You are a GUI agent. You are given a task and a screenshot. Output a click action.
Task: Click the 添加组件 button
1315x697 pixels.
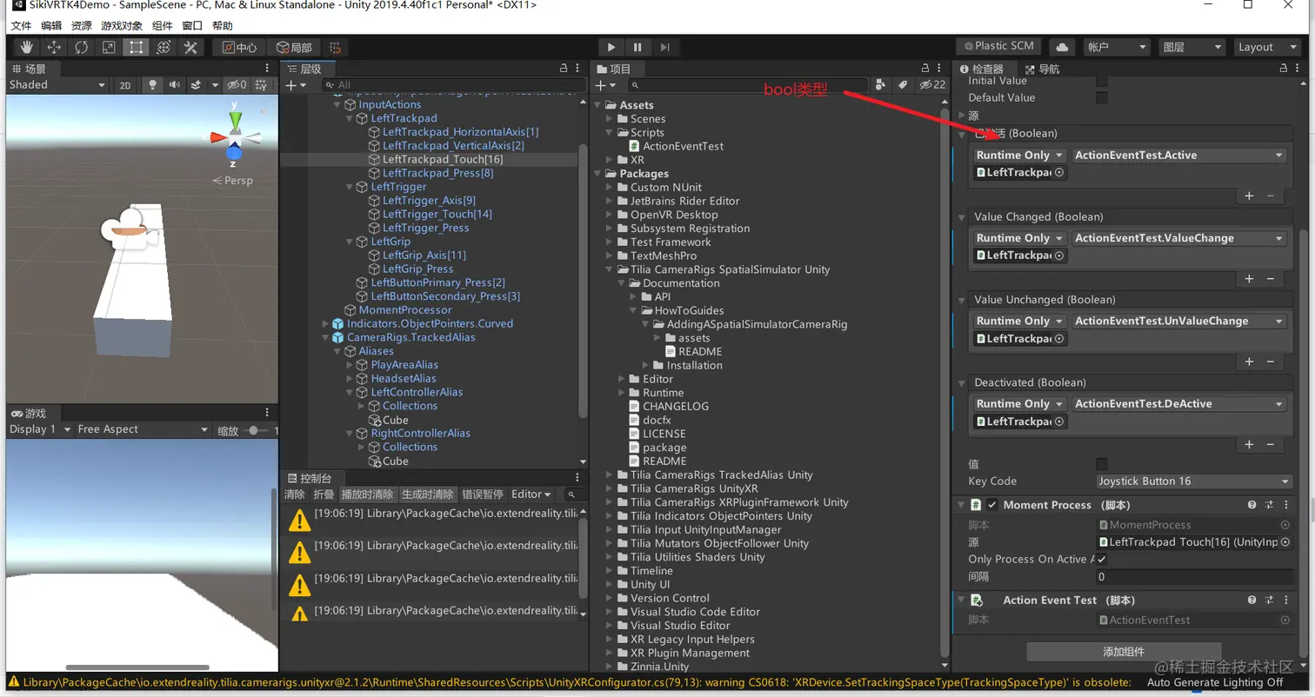pyautogui.click(x=1124, y=652)
